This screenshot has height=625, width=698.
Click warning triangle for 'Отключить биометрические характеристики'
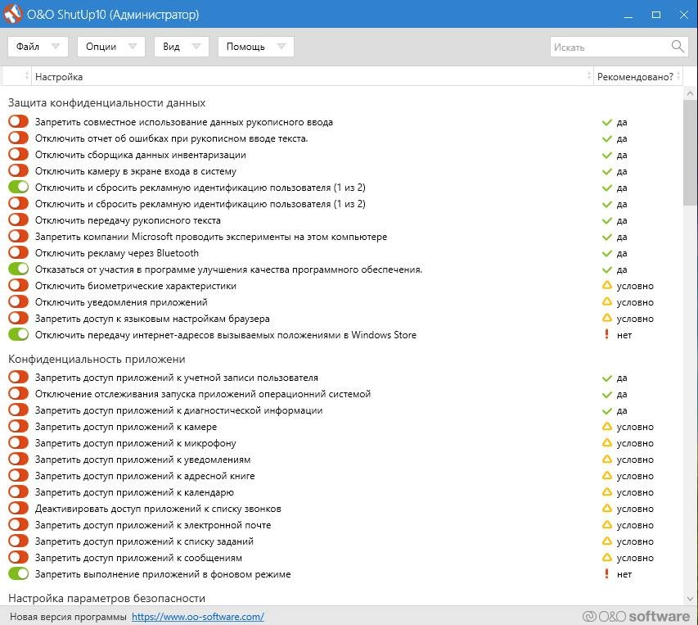[606, 286]
